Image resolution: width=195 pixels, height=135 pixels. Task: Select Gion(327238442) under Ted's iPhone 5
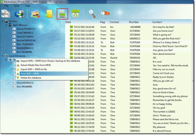coord(25,37)
